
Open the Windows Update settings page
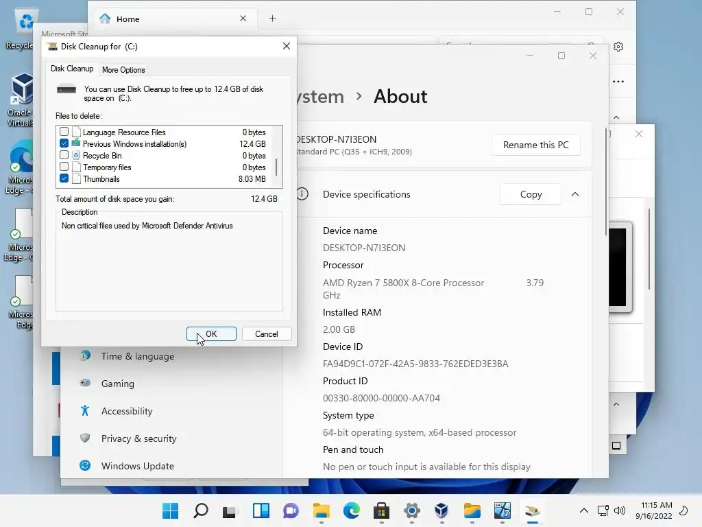pos(137,466)
